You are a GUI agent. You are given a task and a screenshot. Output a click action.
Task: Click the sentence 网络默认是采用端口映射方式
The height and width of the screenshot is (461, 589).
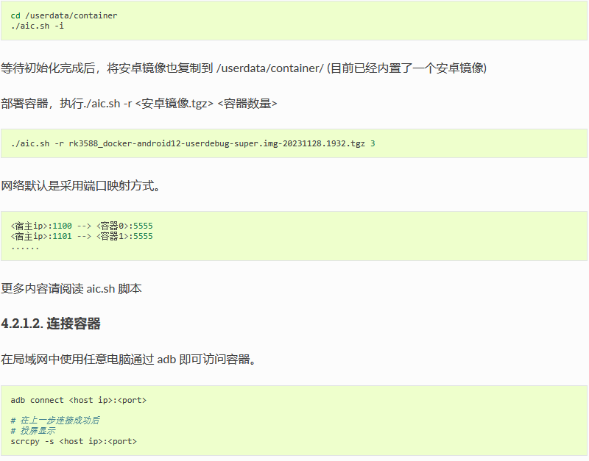pos(80,185)
